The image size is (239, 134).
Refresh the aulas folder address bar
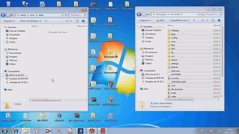click(66, 15)
